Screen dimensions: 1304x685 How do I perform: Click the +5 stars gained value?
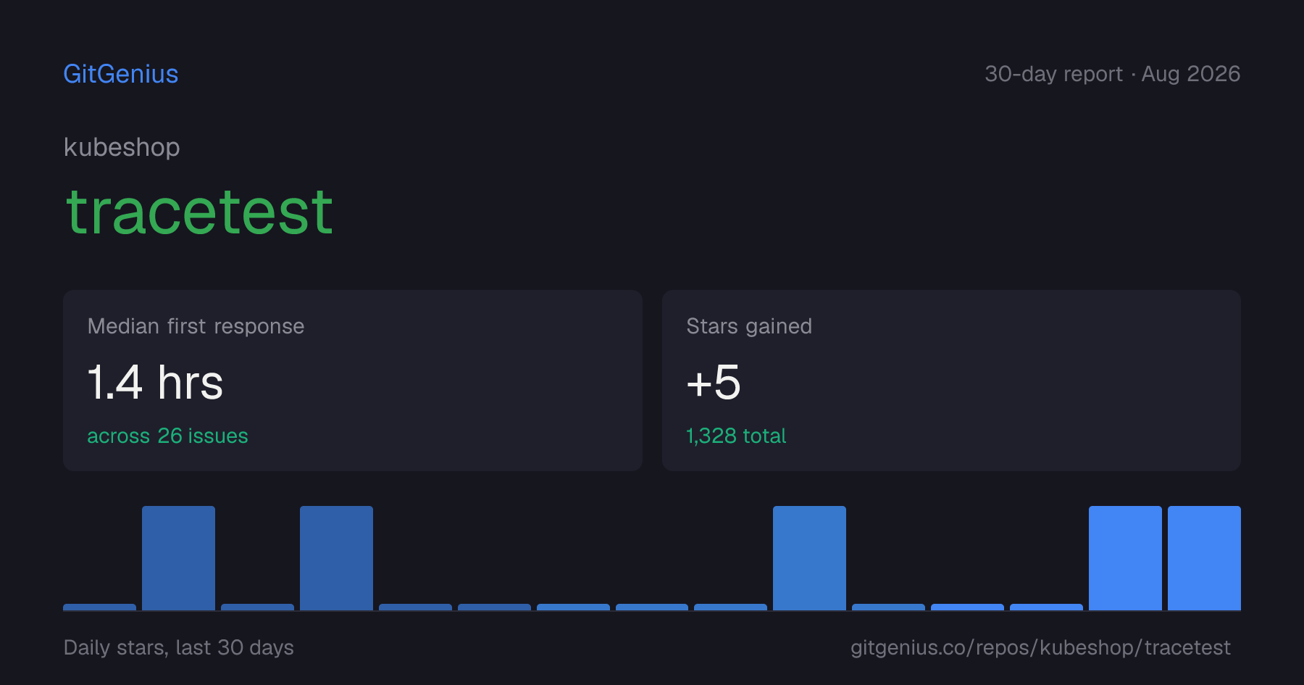714,382
